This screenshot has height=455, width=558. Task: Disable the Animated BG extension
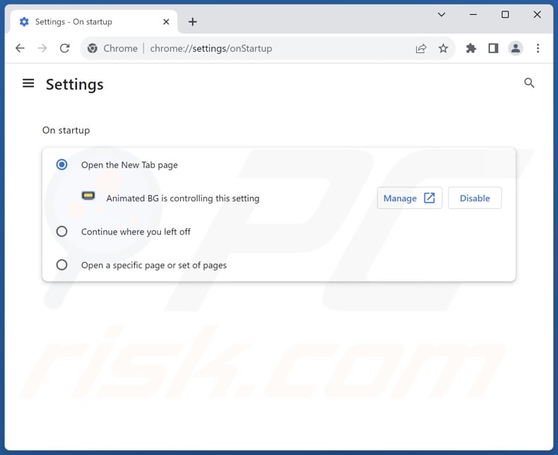point(475,198)
